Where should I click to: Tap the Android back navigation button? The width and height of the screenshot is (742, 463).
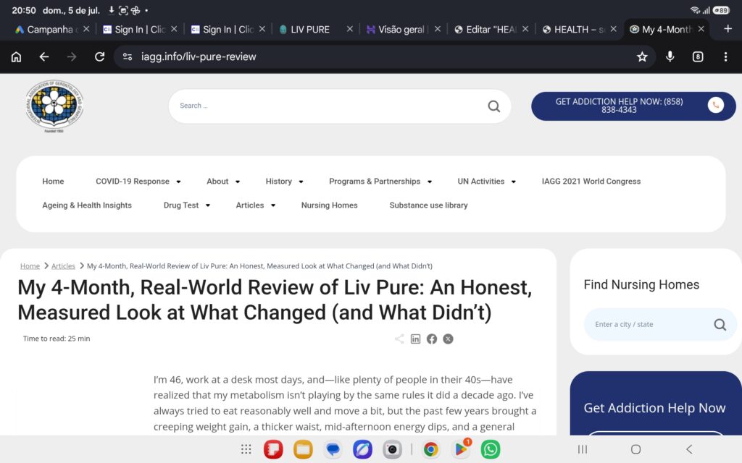click(x=690, y=449)
